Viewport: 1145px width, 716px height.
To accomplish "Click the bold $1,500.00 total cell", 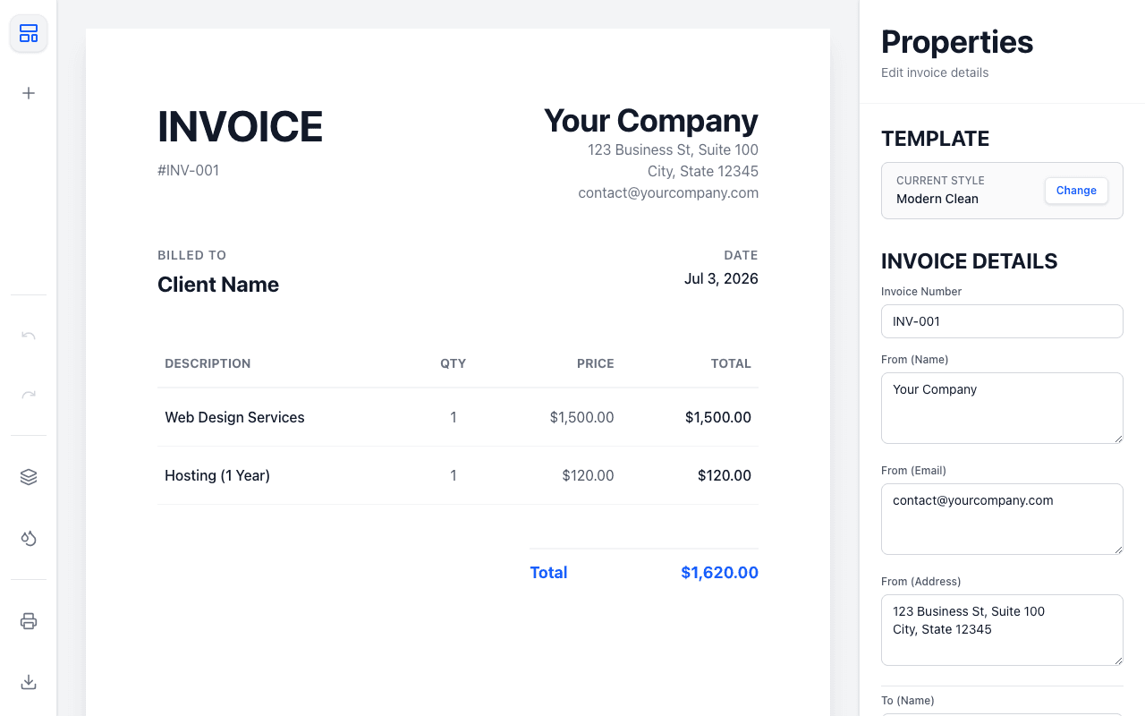I will 718,417.
